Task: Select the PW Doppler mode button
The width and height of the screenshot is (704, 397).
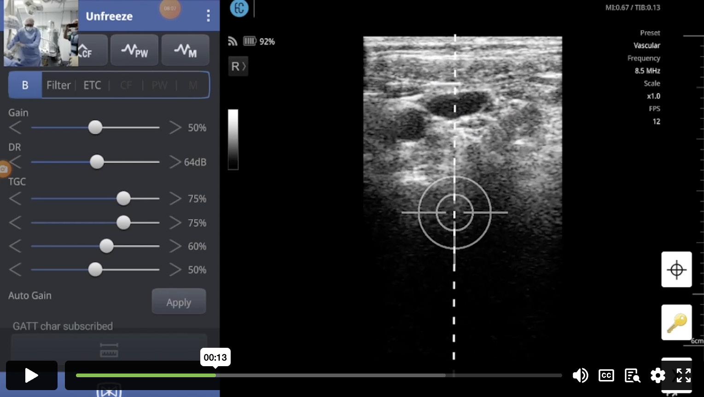Action: click(x=134, y=50)
